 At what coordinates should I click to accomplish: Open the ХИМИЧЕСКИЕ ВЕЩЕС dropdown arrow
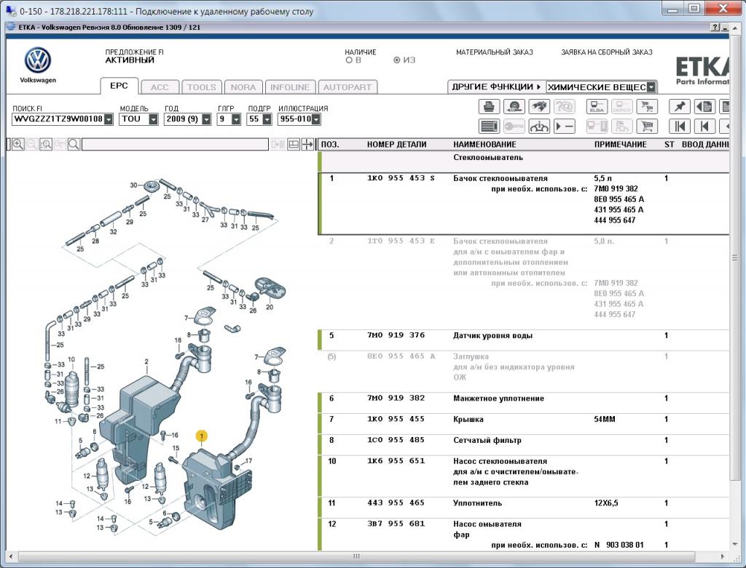(x=651, y=87)
